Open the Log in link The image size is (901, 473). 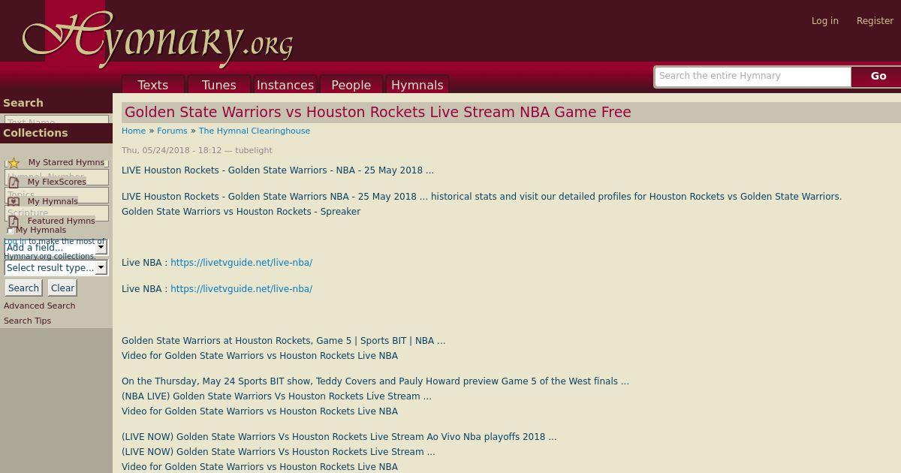pyautogui.click(x=824, y=21)
